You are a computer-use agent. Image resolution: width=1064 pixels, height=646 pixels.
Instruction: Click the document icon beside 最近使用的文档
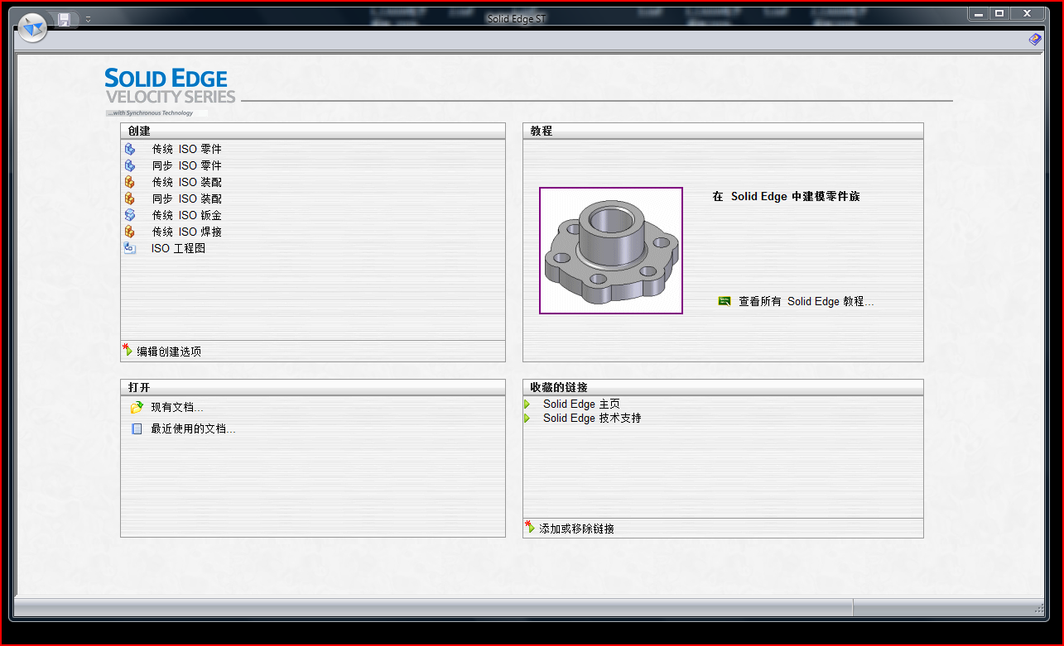[x=137, y=429]
